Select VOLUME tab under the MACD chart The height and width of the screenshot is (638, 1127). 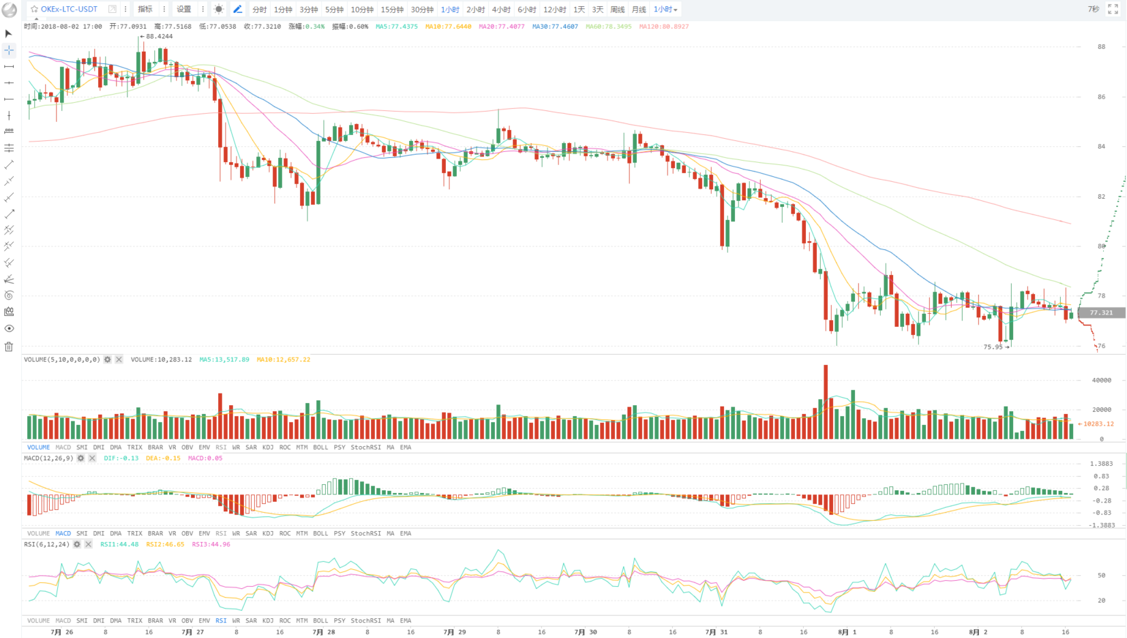coord(38,534)
